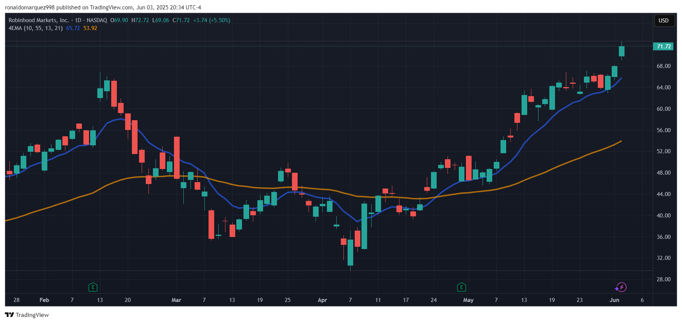Click the 24 date label on time axis

point(434,300)
